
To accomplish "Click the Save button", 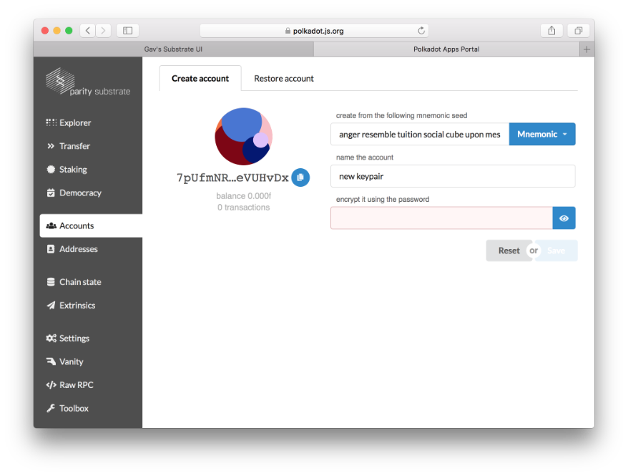I will (557, 251).
